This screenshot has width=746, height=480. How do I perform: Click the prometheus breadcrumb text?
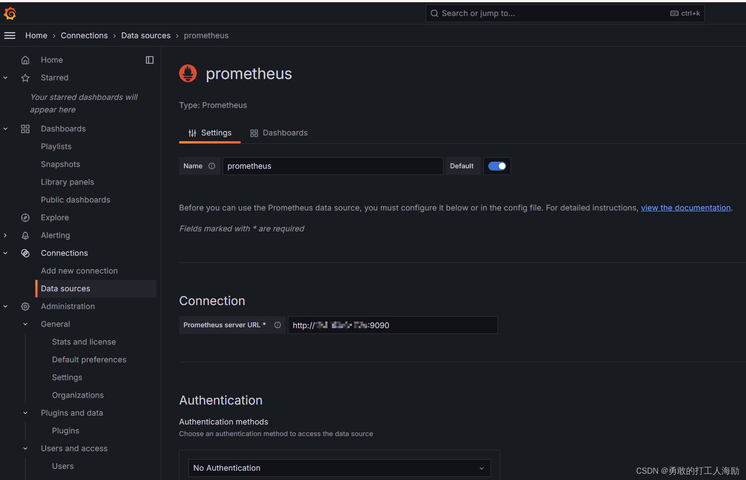pos(206,36)
